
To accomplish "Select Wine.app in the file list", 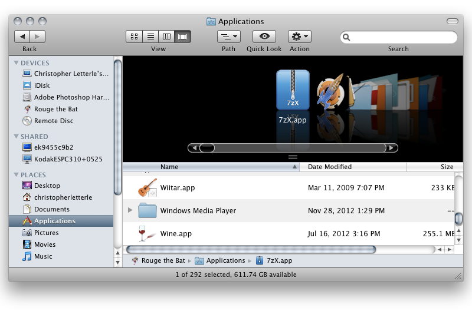I will [289, 233].
